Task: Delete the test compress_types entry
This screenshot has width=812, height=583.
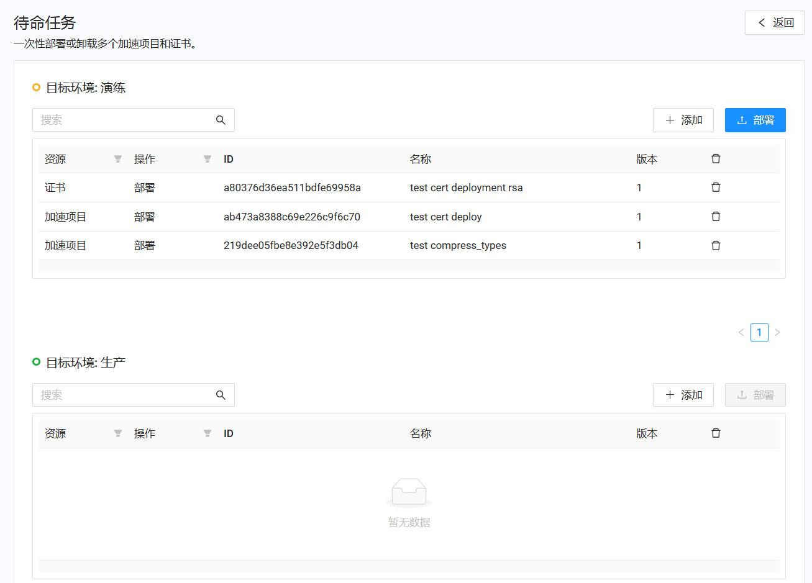Action: [x=716, y=245]
